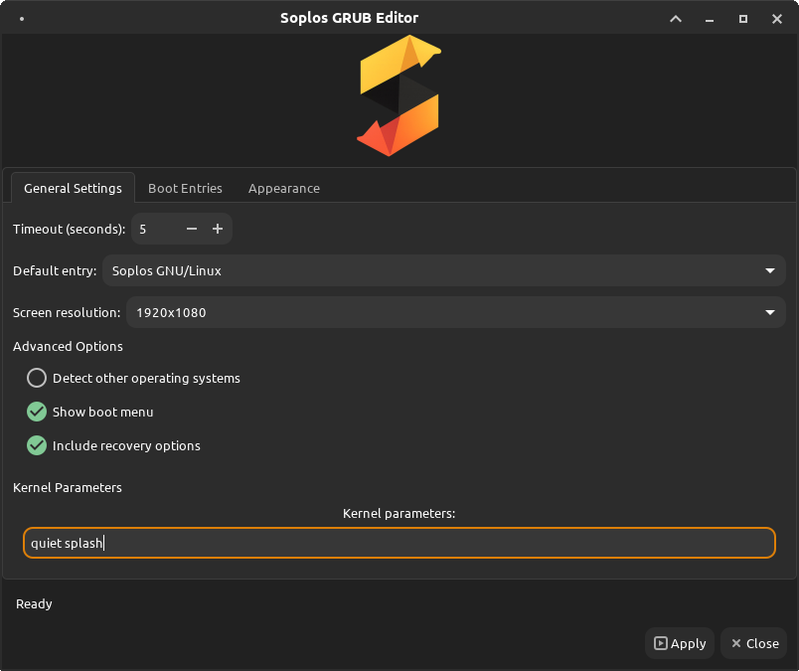The image size is (799, 671).
Task: Click the Soplos S logo image
Action: [398, 94]
